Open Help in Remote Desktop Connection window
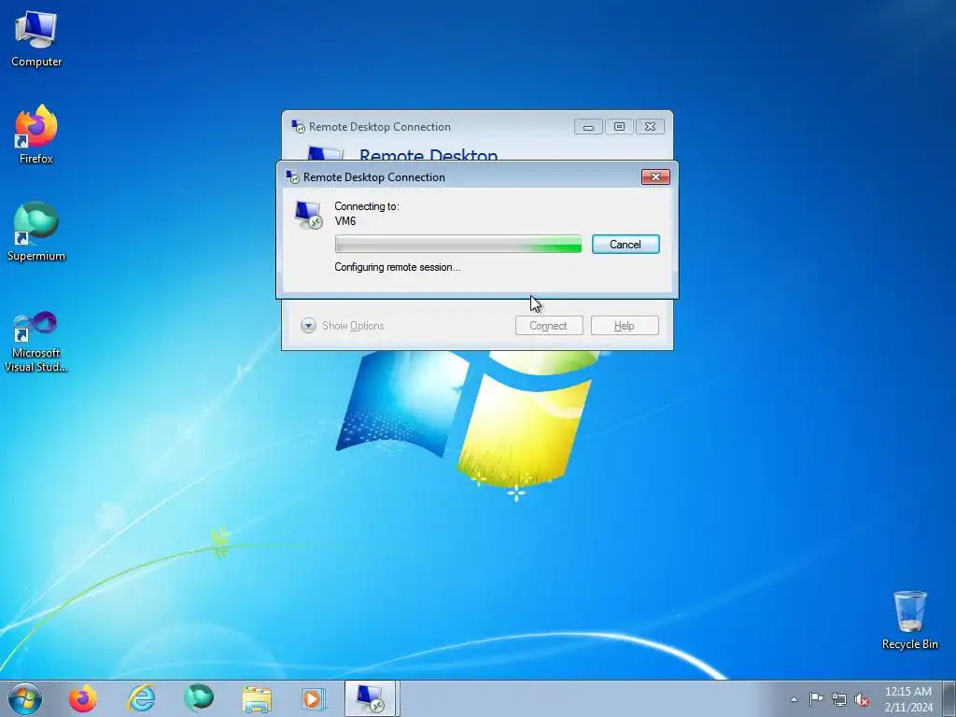 click(625, 326)
